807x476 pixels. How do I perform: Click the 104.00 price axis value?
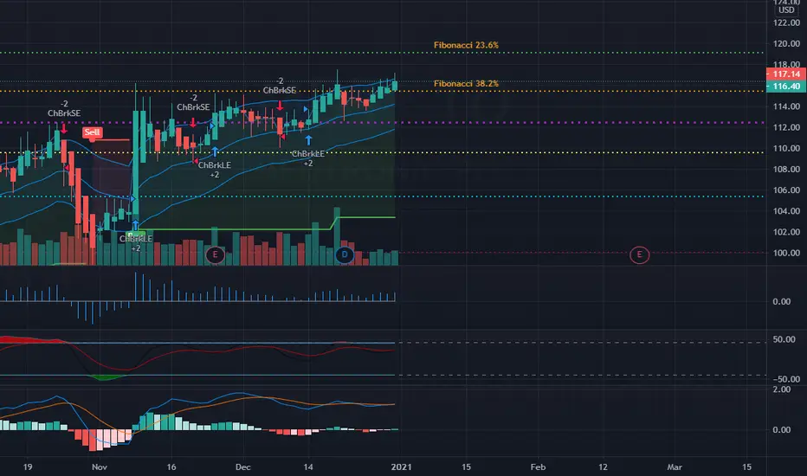tap(786, 211)
